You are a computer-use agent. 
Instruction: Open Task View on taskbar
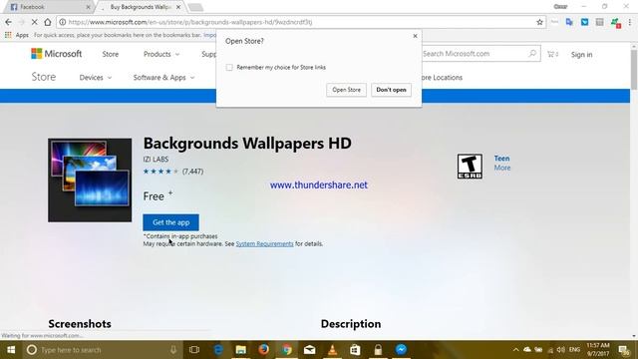194,350
